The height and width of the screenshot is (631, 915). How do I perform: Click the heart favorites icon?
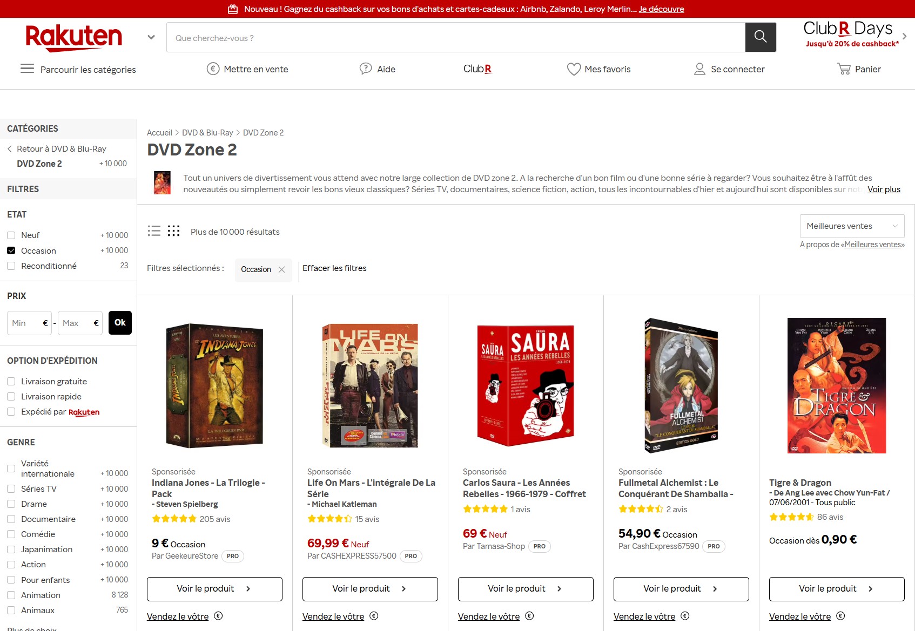pyautogui.click(x=574, y=69)
